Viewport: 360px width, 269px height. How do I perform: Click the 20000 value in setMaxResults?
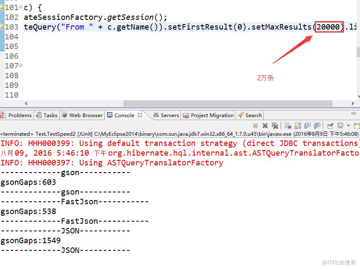[x=328, y=27]
